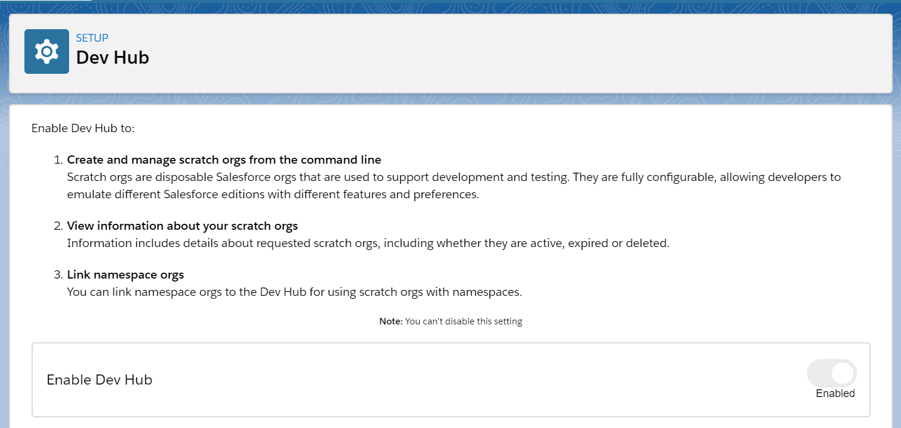Click the 'You can link namespace orgs' sentence

coord(294,292)
